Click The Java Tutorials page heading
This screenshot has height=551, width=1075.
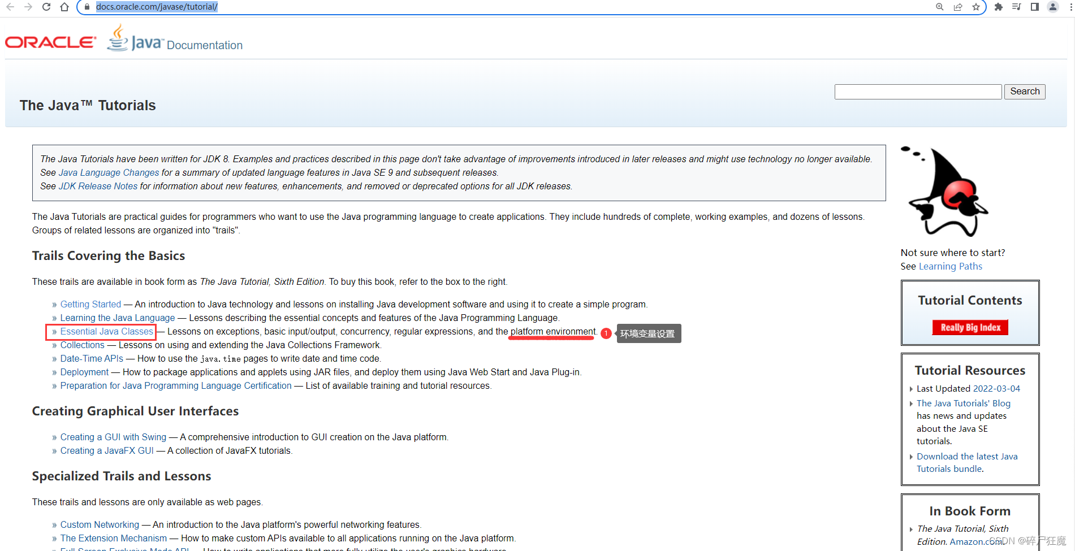click(x=88, y=106)
